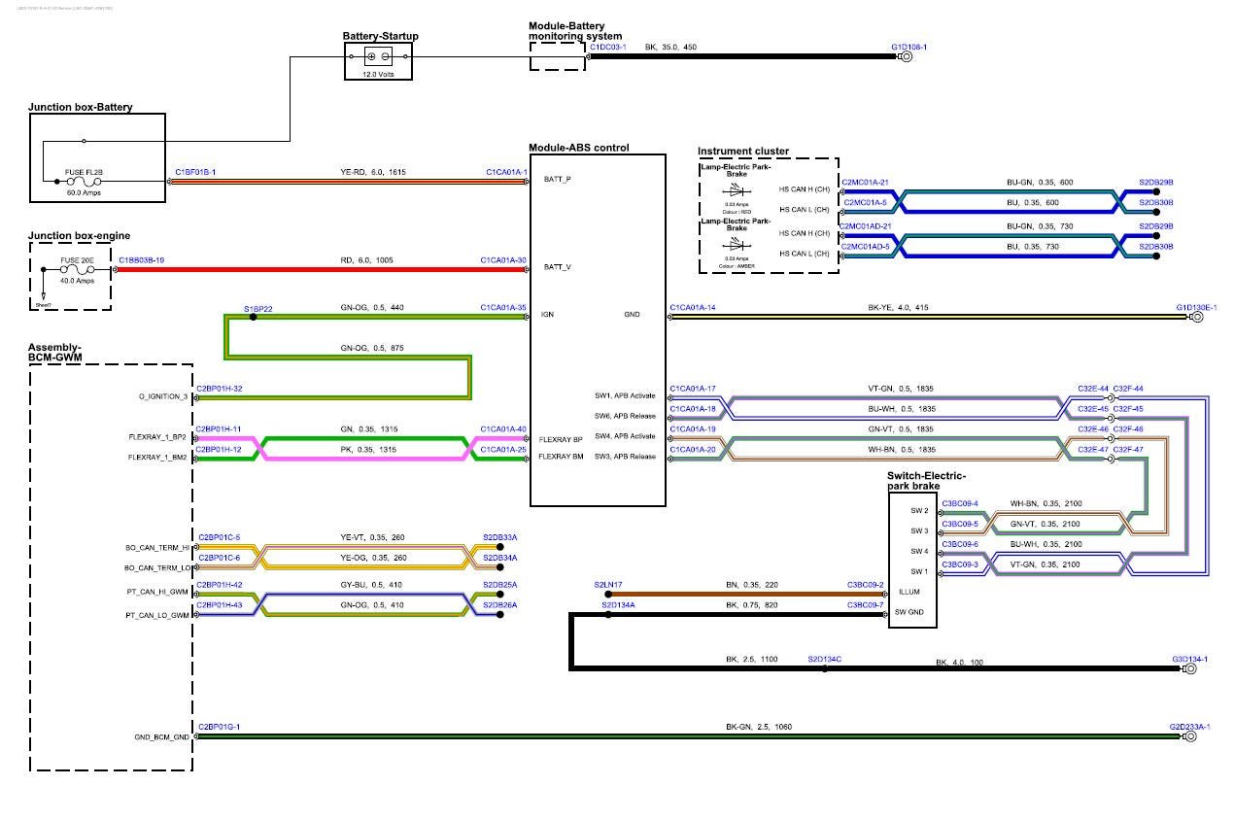Click connector label C2BP01H-32

(220, 389)
